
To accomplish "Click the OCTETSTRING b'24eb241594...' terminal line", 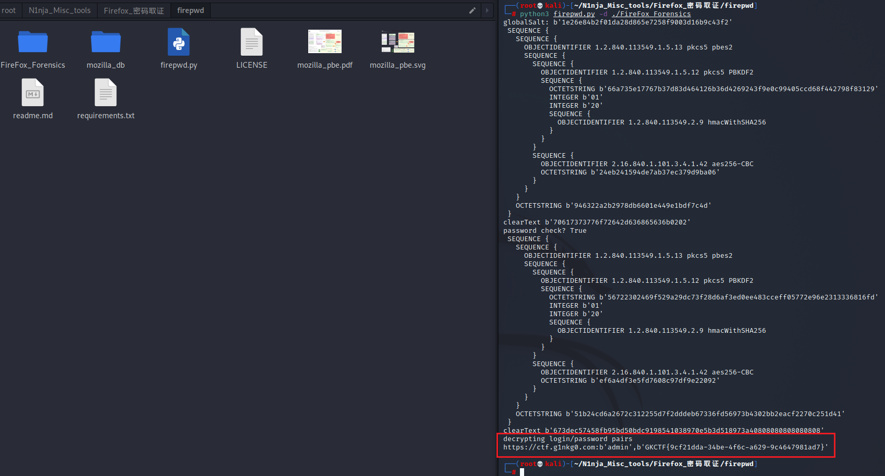I will click(x=630, y=172).
